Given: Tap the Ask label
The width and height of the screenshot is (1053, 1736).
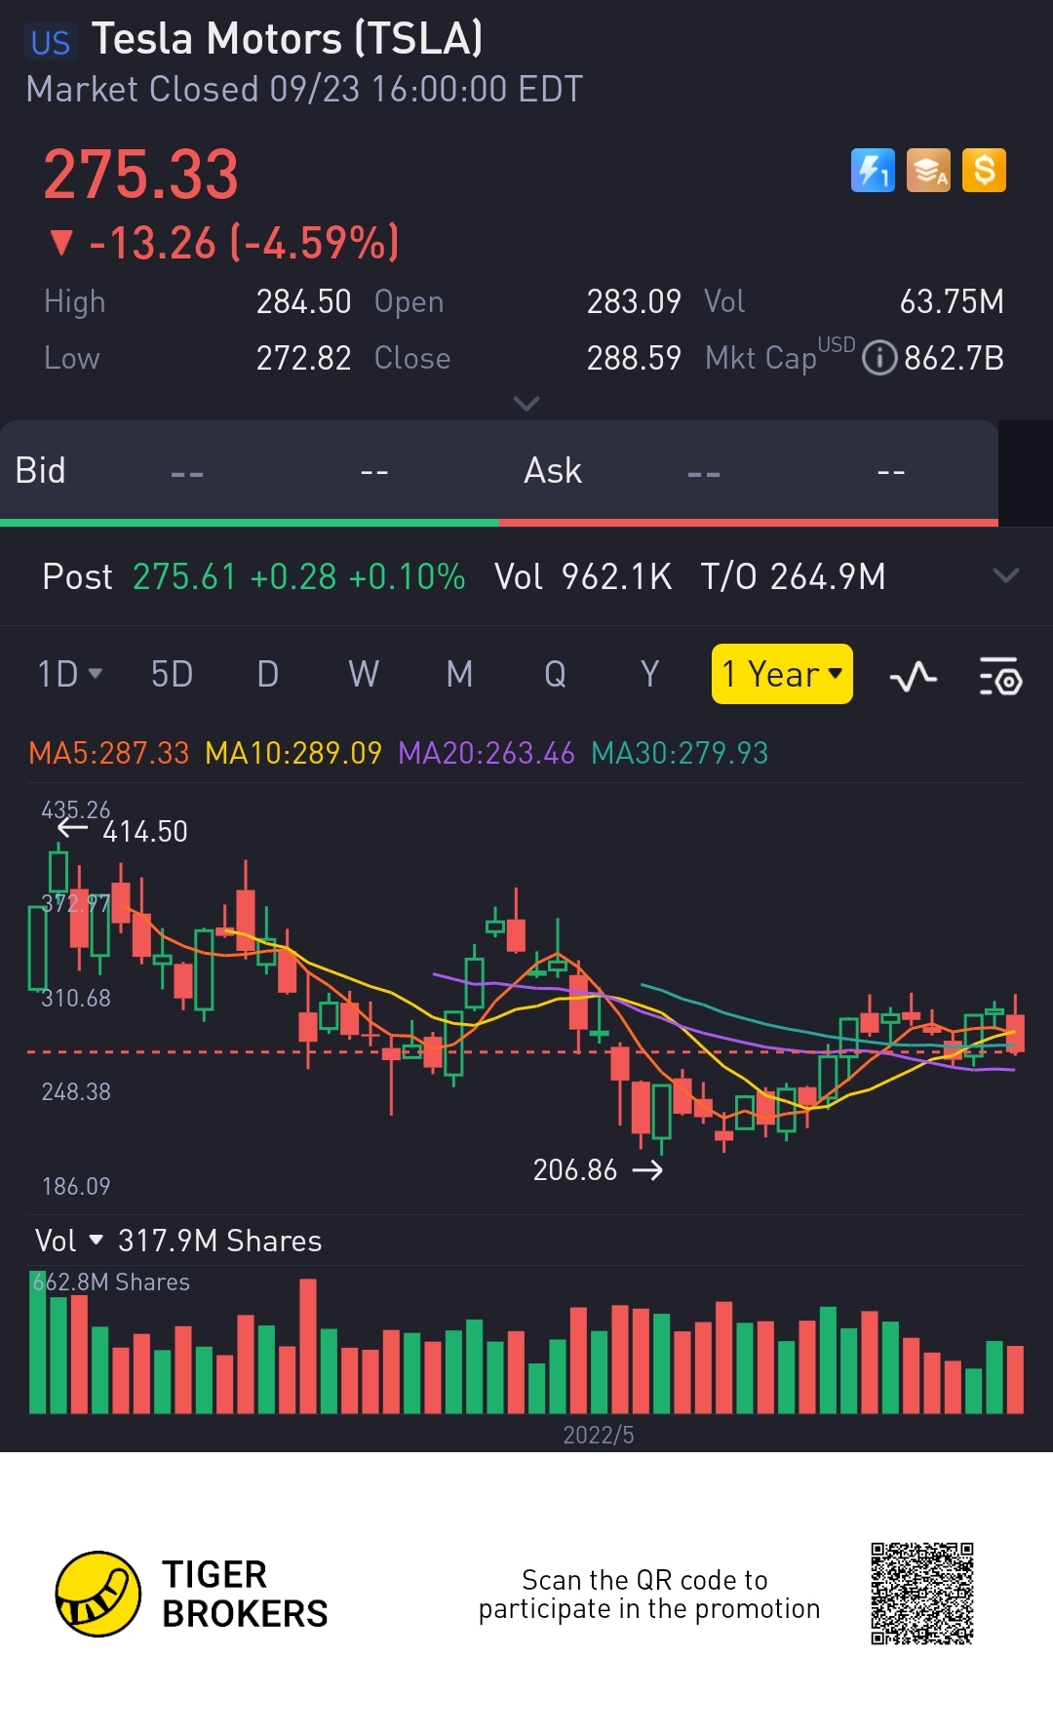Looking at the screenshot, I should 553,471.
